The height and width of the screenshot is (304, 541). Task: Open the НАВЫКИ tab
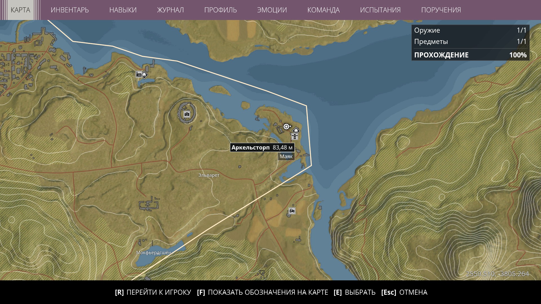123,10
